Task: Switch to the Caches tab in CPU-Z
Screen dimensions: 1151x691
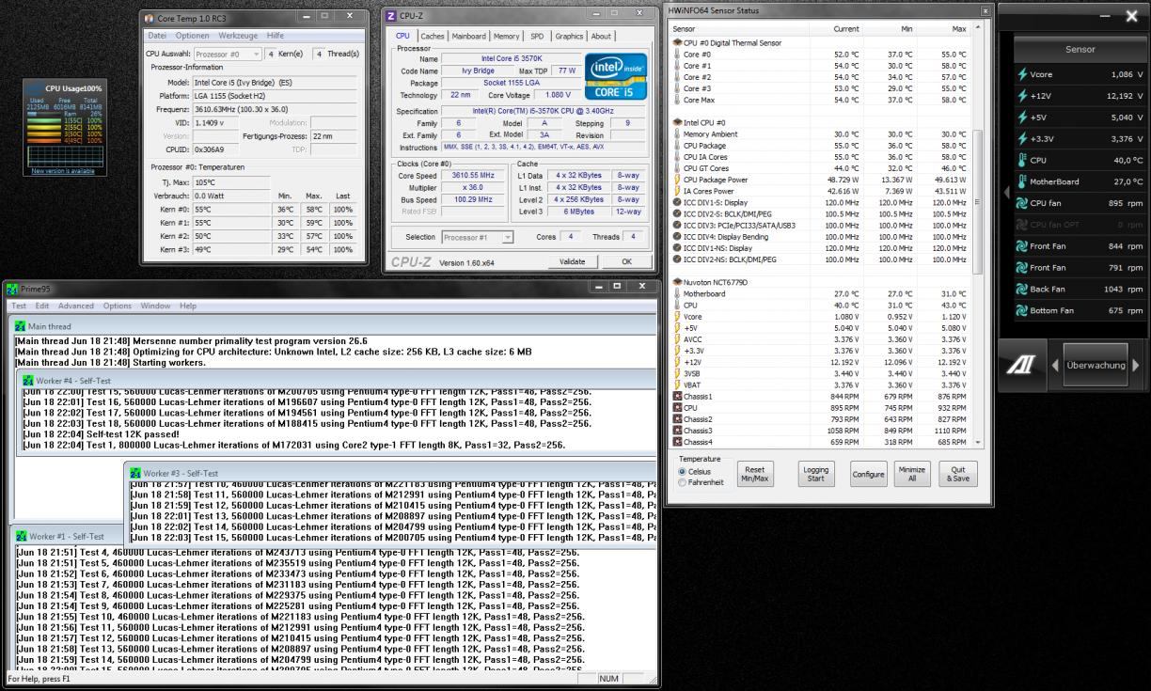Action: (433, 37)
